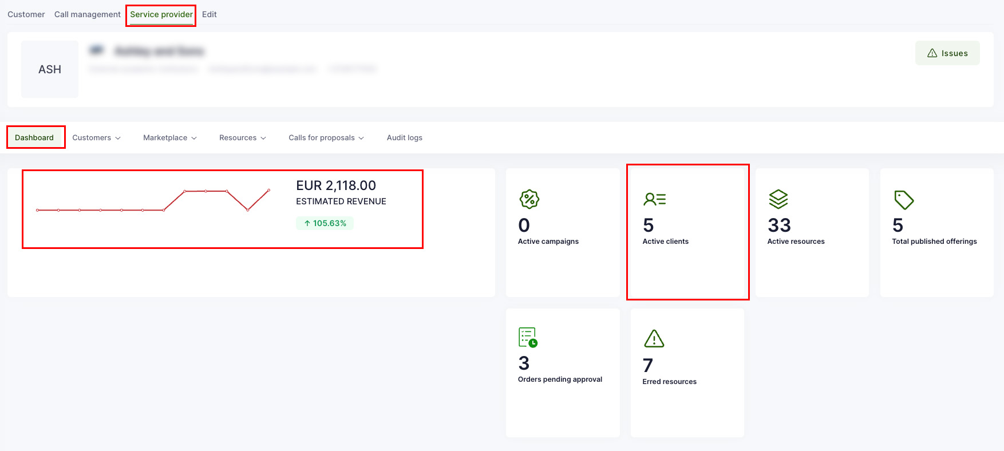Click the Active resources layers icon
The height and width of the screenshot is (451, 1004).
point(778,199)
